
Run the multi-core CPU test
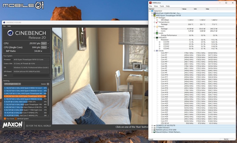(44, 43)
